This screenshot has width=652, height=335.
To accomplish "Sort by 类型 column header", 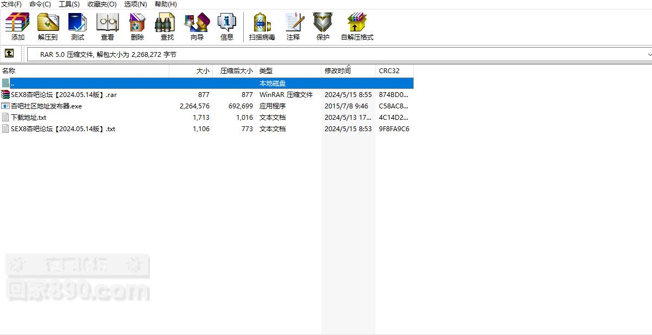I will click(289, 70).
